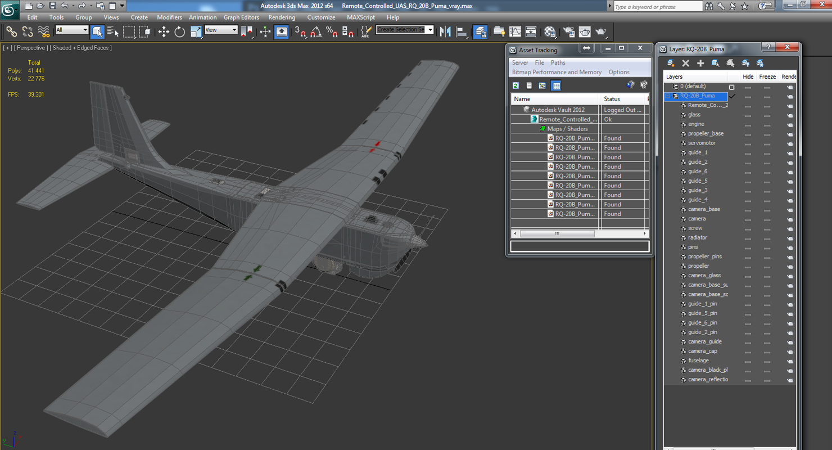The width and height of the screenshot is (832, 450).
Task: Create a new layer in Layer dialog
Action: pyautogui.click(x=671, y=64)
